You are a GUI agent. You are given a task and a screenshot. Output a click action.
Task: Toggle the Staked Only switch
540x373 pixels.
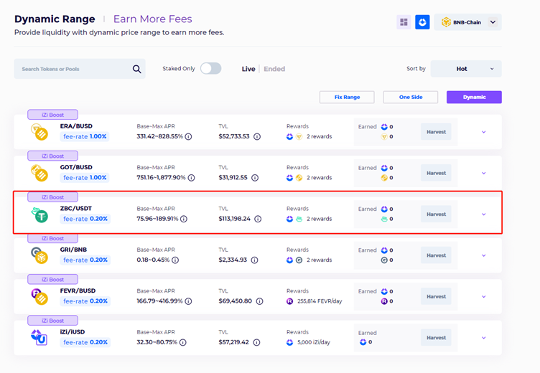tap(210, 69)
